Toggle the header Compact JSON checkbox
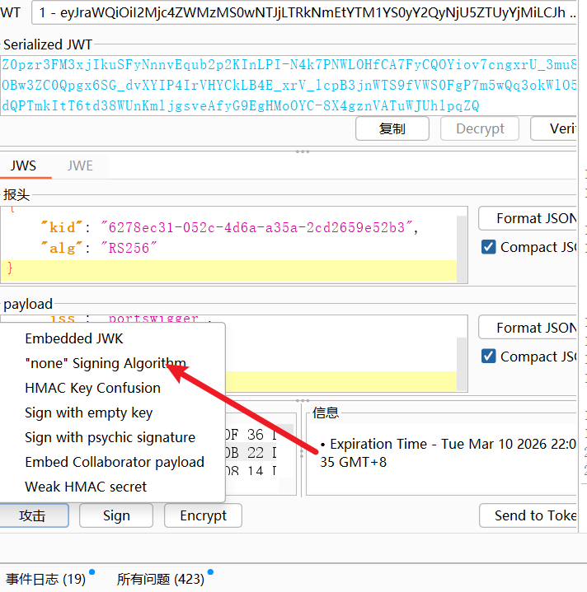Screen dimensions: 587x592 [489, 247]
